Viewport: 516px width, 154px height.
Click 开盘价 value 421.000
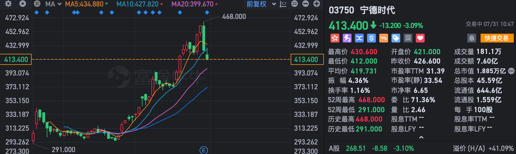click(x=427, y=52)
